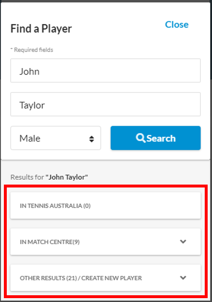
Task: Expand the In Match Centre chevron
Action: 183,242
